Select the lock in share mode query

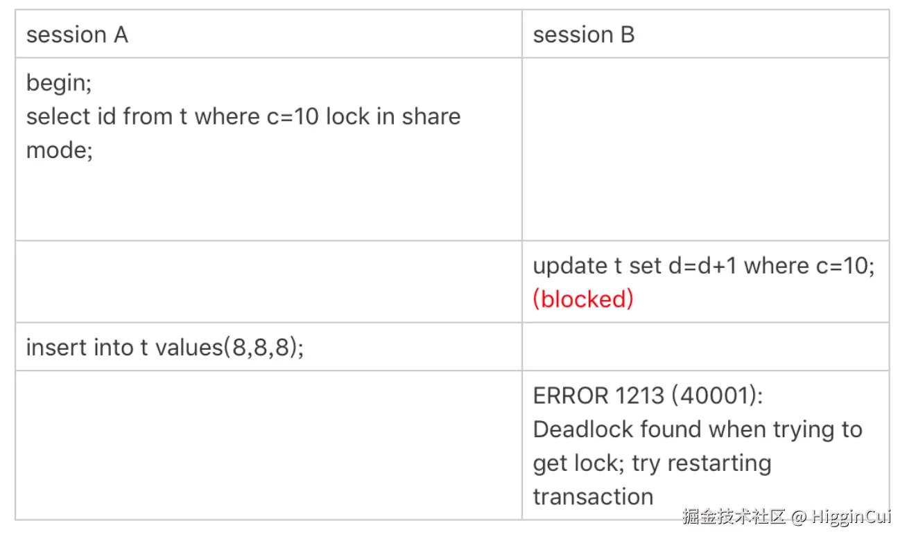pyautogui.click(x=243, y=132)
